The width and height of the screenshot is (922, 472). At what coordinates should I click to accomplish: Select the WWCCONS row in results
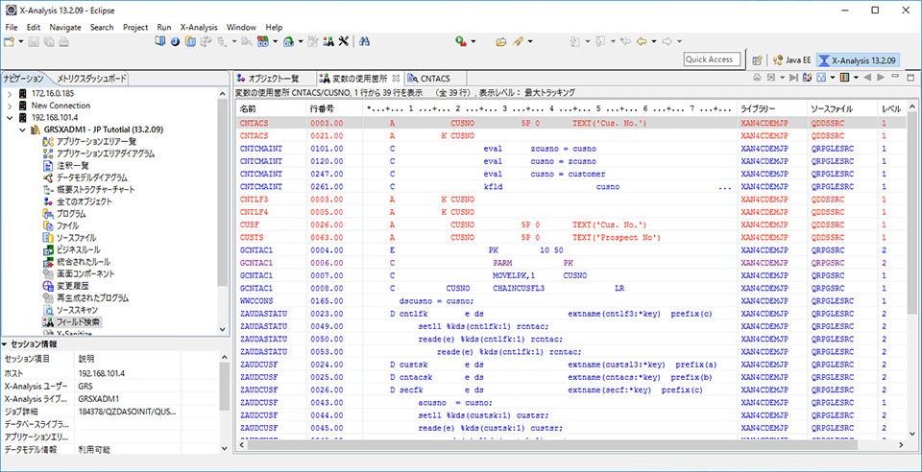[x=570, y=300]
